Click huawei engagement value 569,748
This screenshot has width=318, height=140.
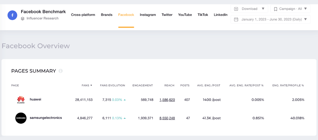click(x=147, y=100)
